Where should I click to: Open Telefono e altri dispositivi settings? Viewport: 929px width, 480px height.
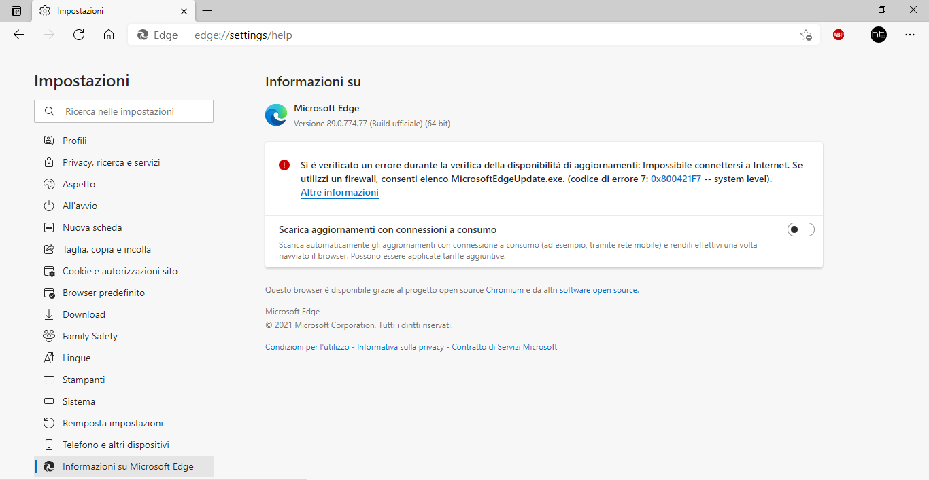pyautogui.click(x=124, y=445)
